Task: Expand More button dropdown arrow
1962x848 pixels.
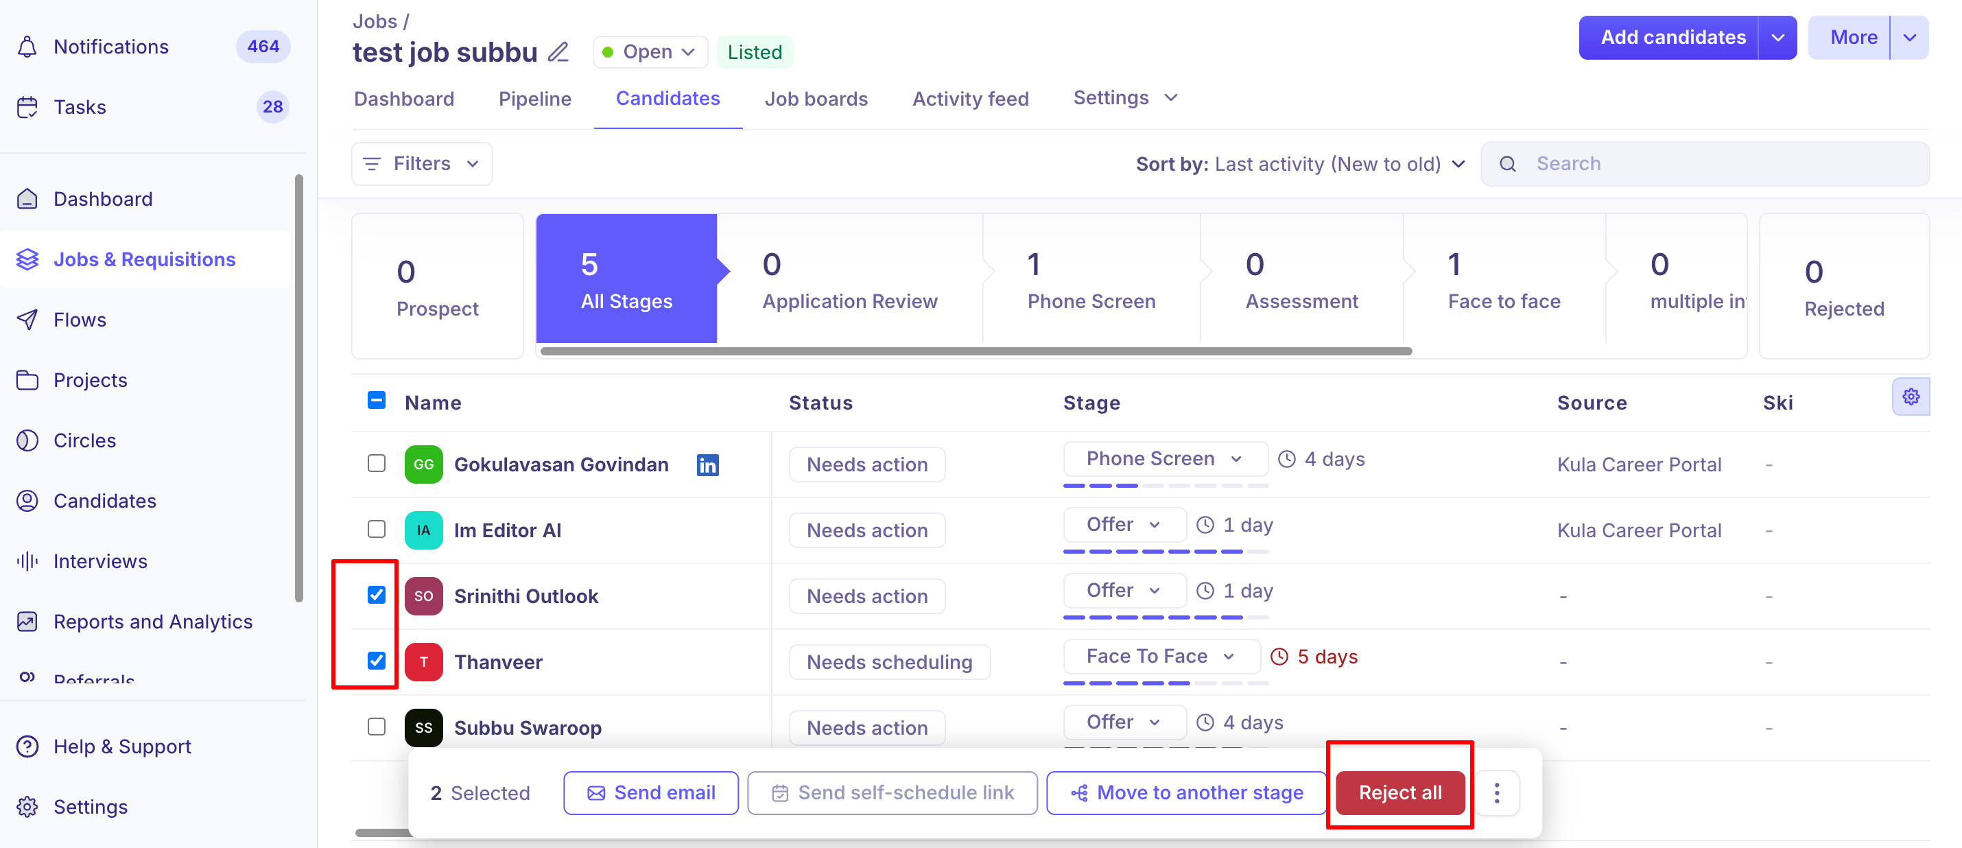Action: 1909,37
